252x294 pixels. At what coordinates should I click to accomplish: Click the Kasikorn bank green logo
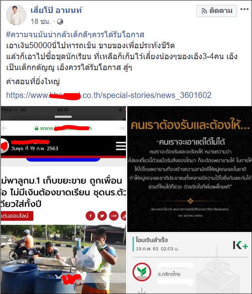pos(142,272)
